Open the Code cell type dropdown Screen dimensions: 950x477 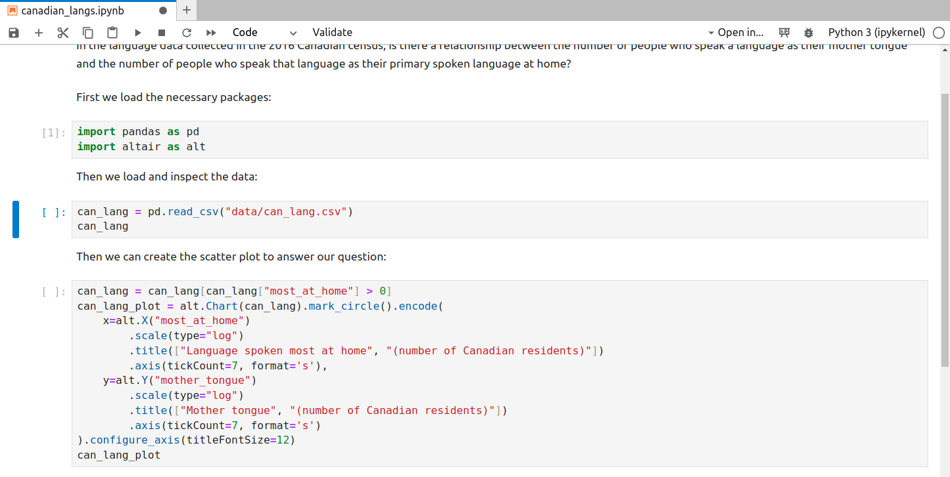pyautogui.click(x=264, y=33)
